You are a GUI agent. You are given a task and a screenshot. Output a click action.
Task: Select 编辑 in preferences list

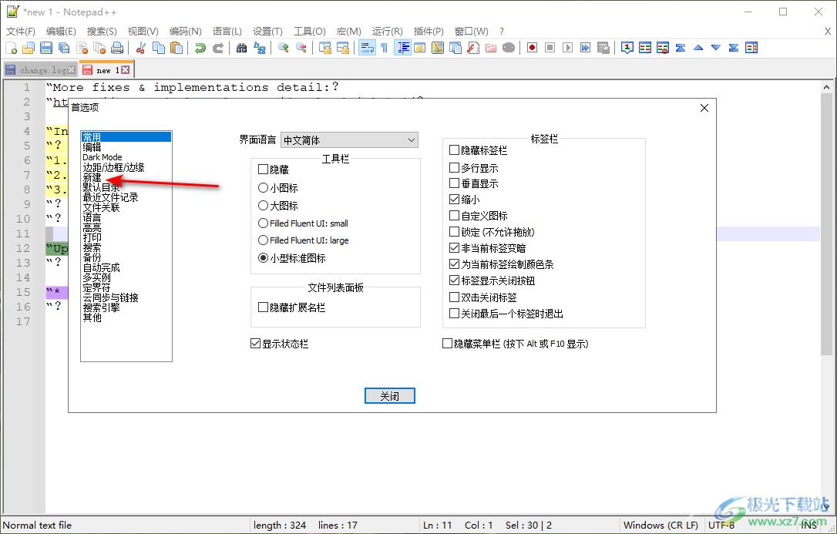pos(92,146)
